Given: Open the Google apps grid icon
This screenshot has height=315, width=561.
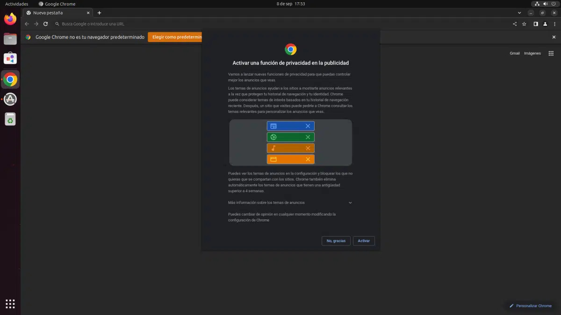Looking at the screenshot, I should (x=551, y=53).
